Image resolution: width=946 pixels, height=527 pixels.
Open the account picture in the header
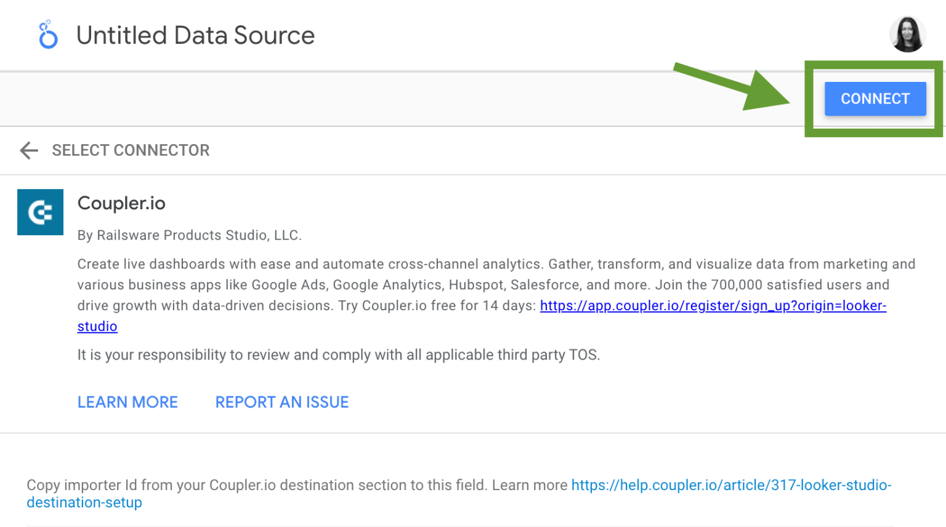(x=907, y=35)
